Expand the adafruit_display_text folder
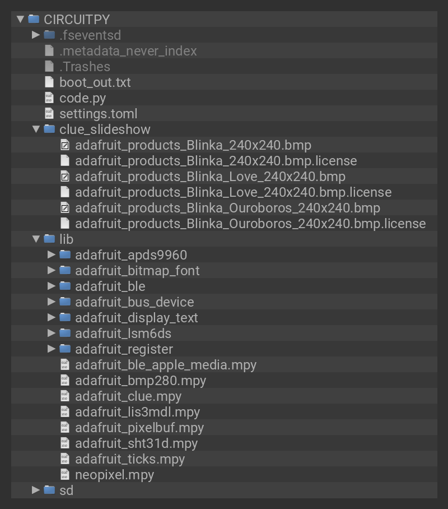 click(x=52, y=318)
